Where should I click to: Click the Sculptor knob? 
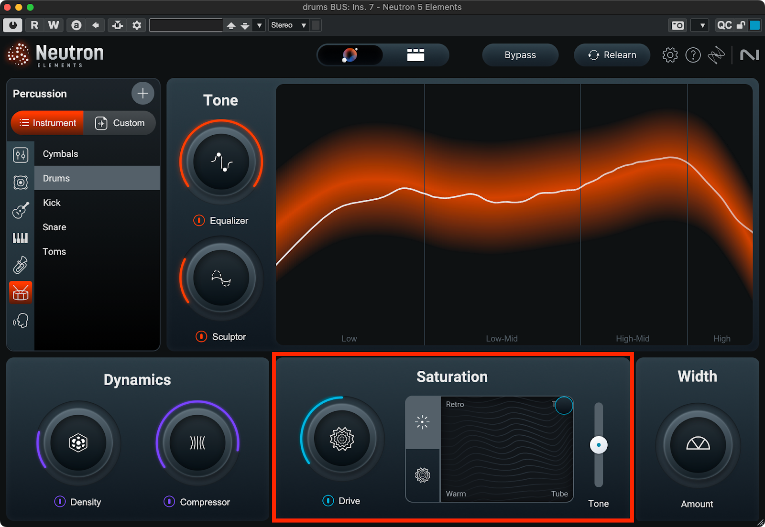tap(221, 278)
